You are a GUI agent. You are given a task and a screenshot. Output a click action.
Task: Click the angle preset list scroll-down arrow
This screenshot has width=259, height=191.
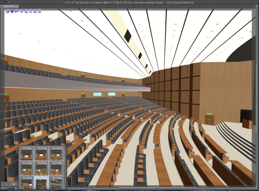(x=65, y=188)
